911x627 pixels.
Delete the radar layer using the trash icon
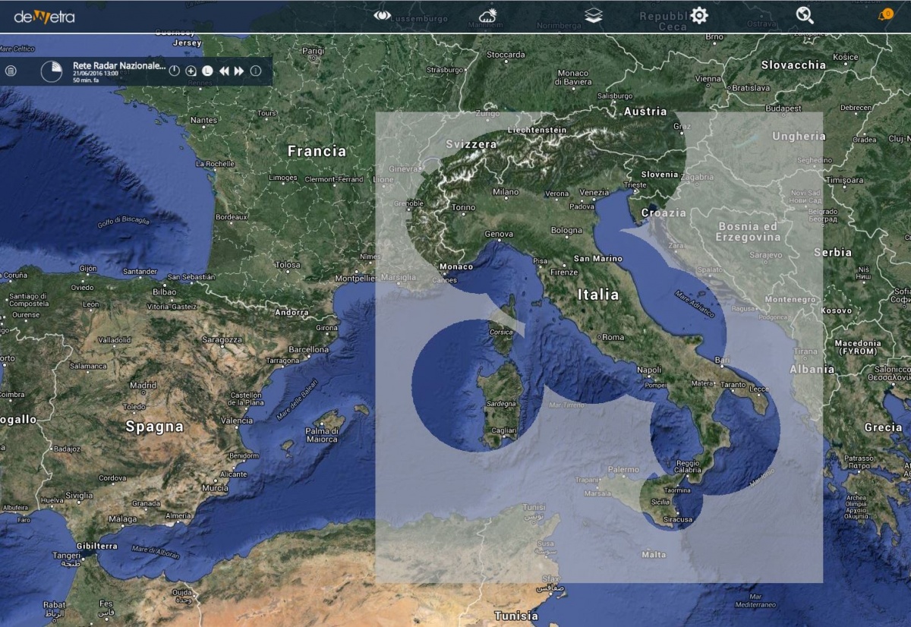click(x=10, y=70)
